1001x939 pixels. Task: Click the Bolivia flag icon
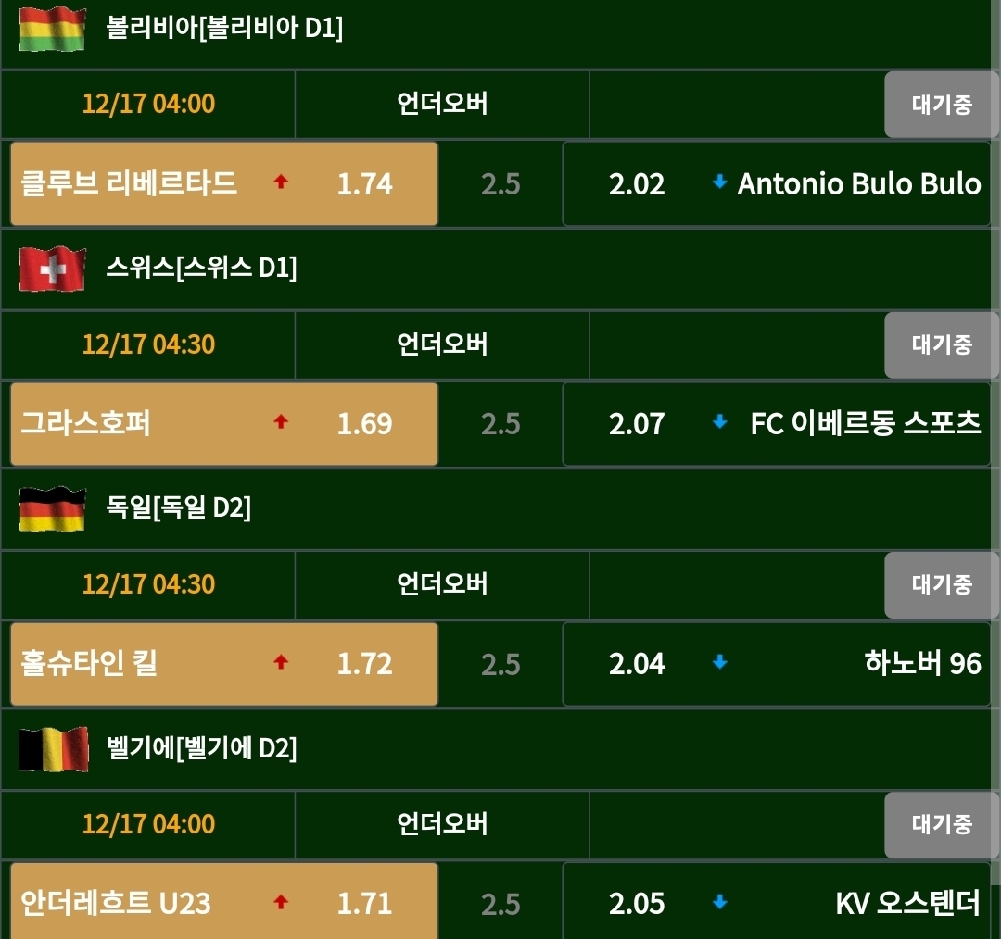tap(52, 29)
